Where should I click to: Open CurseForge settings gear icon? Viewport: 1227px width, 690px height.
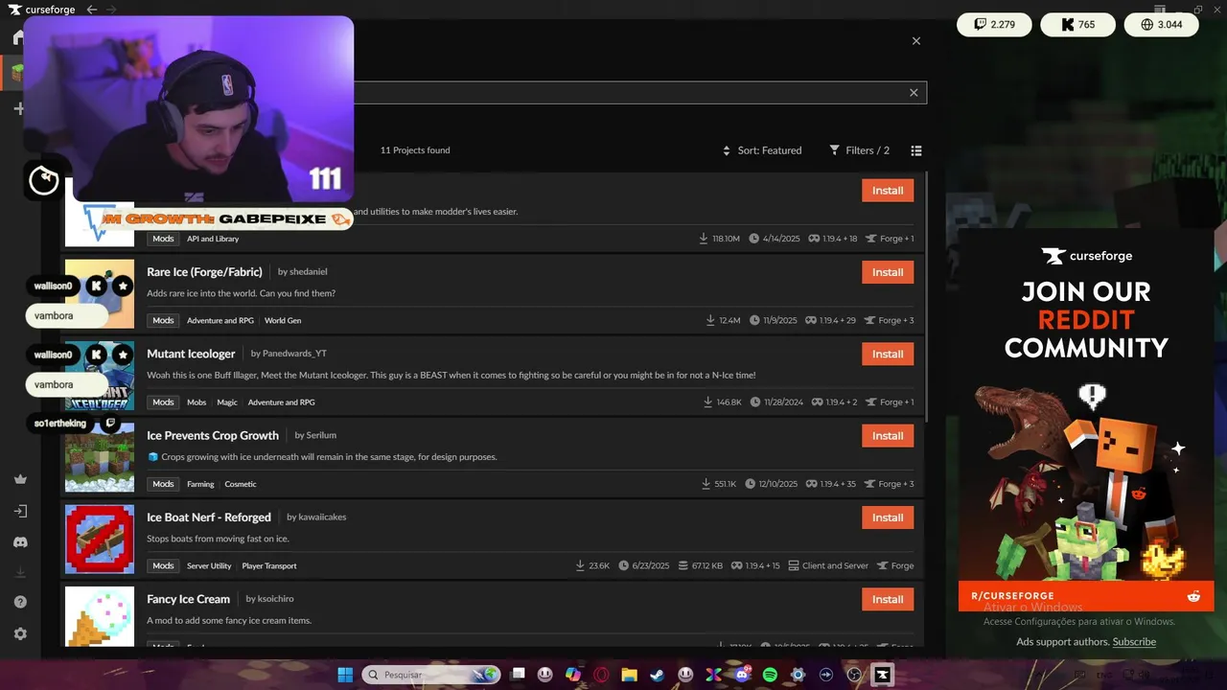20,633
